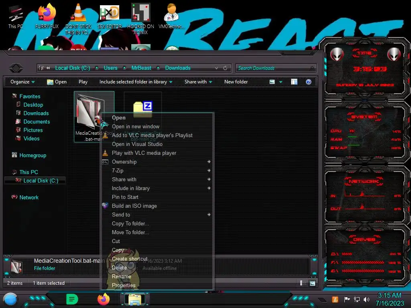This screenshot has width=411, height=308.
Task: Navigate to Users breadcrumb
Action: point(111,68)
